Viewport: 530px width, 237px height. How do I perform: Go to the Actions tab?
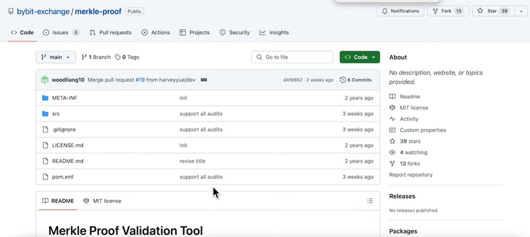click(156, 32)
